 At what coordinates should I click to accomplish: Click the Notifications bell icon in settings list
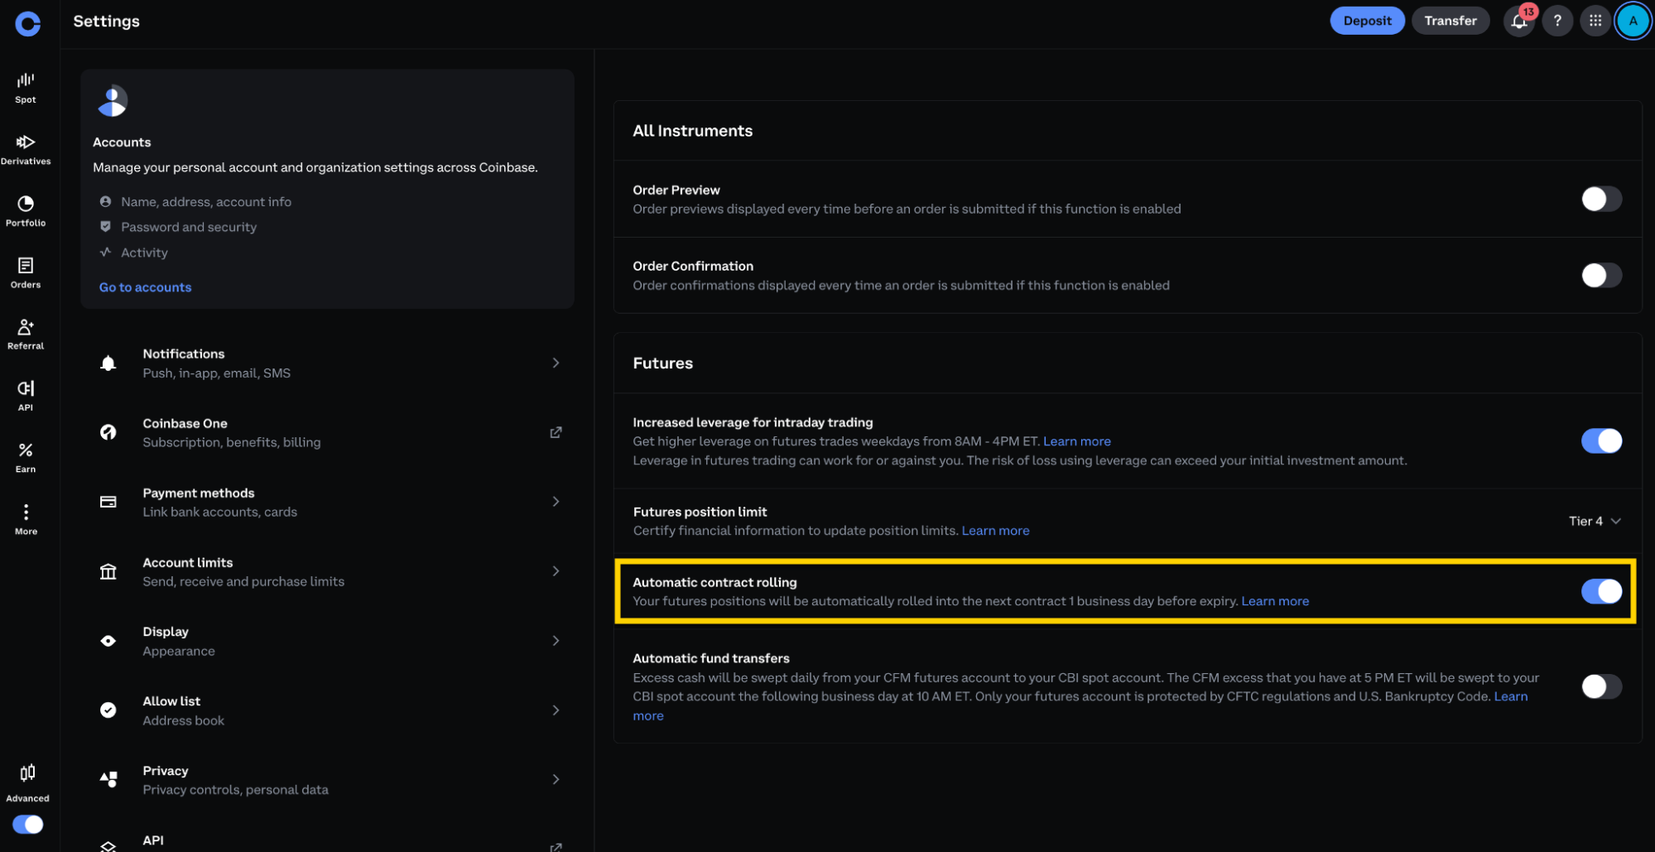[108, 363]
